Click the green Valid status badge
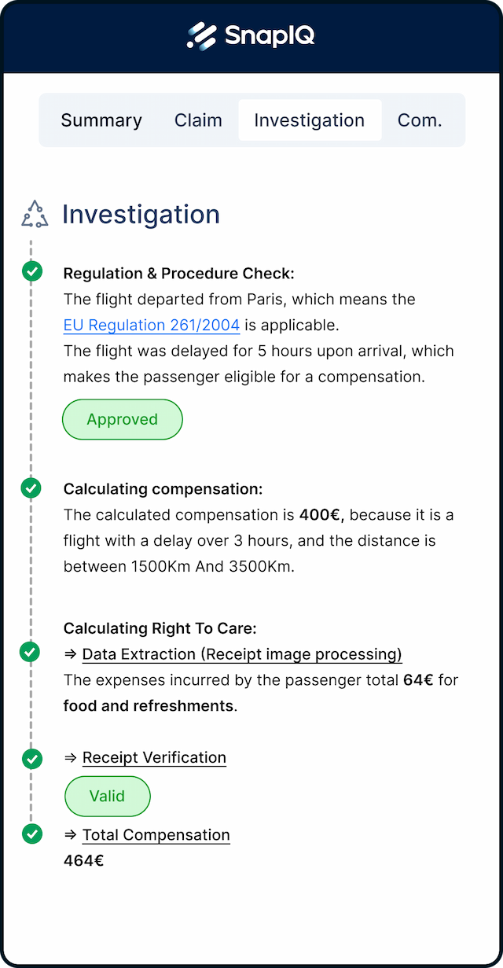This screenshot has height=968, width=503. 107,796
